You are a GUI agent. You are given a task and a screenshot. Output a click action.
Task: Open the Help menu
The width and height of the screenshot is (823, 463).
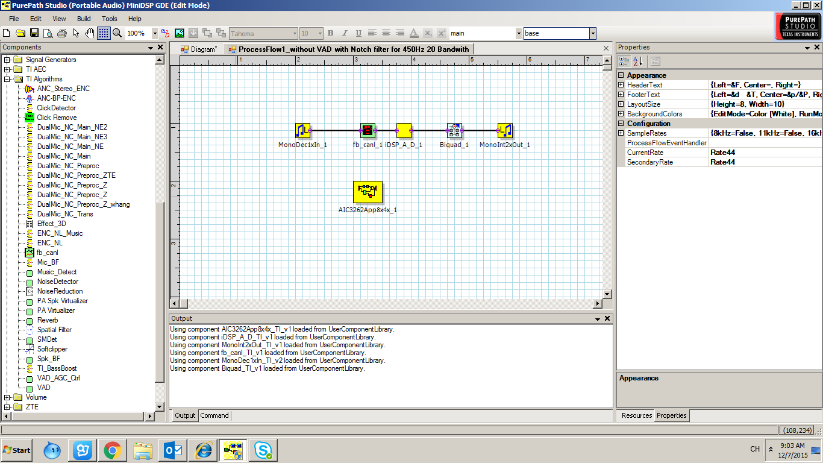(x=135, y=19)
